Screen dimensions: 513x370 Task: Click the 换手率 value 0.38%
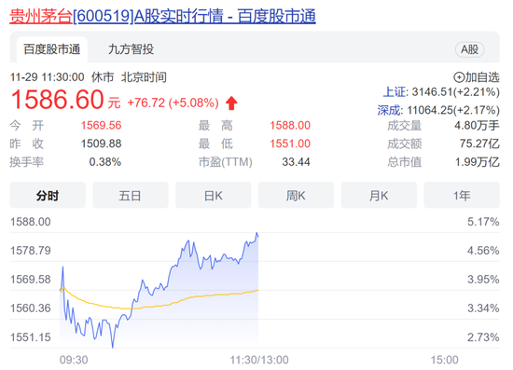pos(105,162)
